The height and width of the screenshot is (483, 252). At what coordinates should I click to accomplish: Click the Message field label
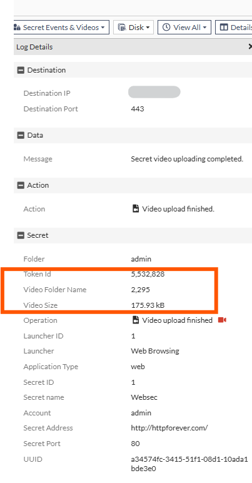(38, 160)
